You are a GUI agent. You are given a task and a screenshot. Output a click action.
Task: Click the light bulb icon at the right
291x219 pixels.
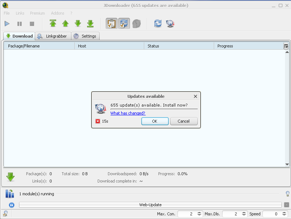click(287, 194)
